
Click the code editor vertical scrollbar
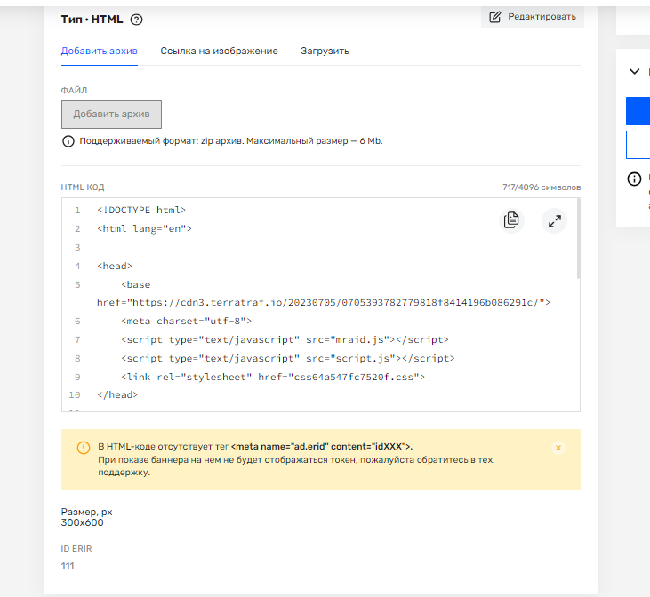[x=578, y=239]
